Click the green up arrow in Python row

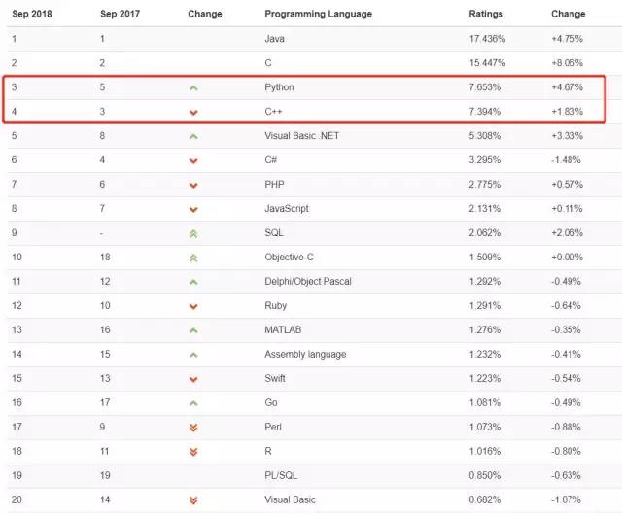[x=193, y=87]
